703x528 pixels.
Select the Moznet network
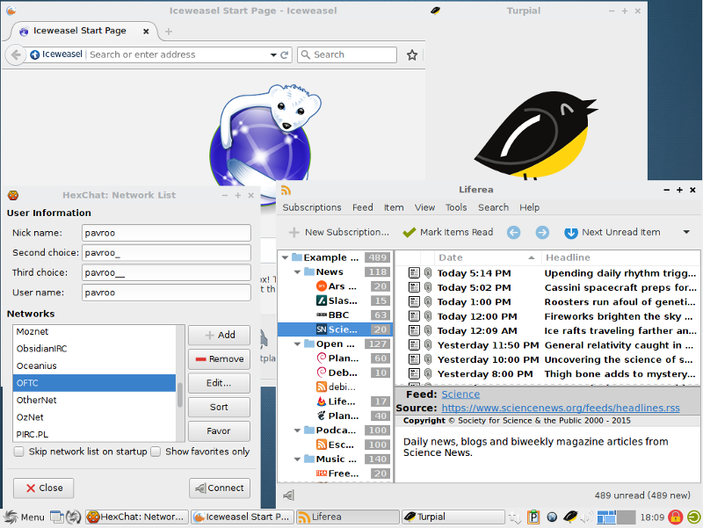pyautogui.click(x=94, y=332)
